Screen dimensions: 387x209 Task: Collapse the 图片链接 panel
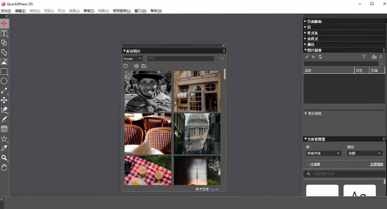tap(305, 50)
